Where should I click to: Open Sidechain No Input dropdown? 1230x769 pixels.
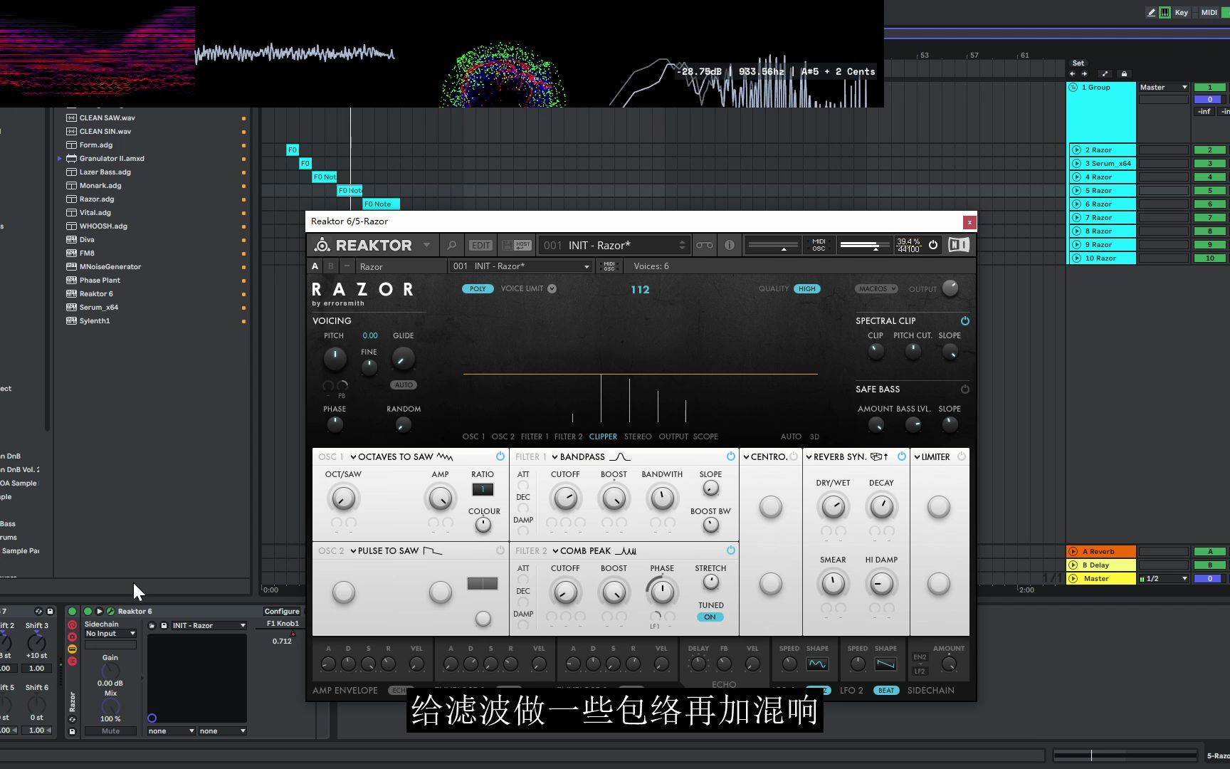pos(110,634)
